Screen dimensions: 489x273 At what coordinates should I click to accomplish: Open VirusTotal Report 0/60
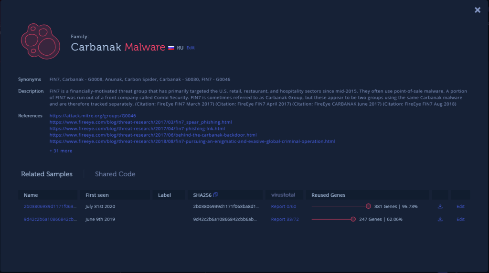[284, 206]
